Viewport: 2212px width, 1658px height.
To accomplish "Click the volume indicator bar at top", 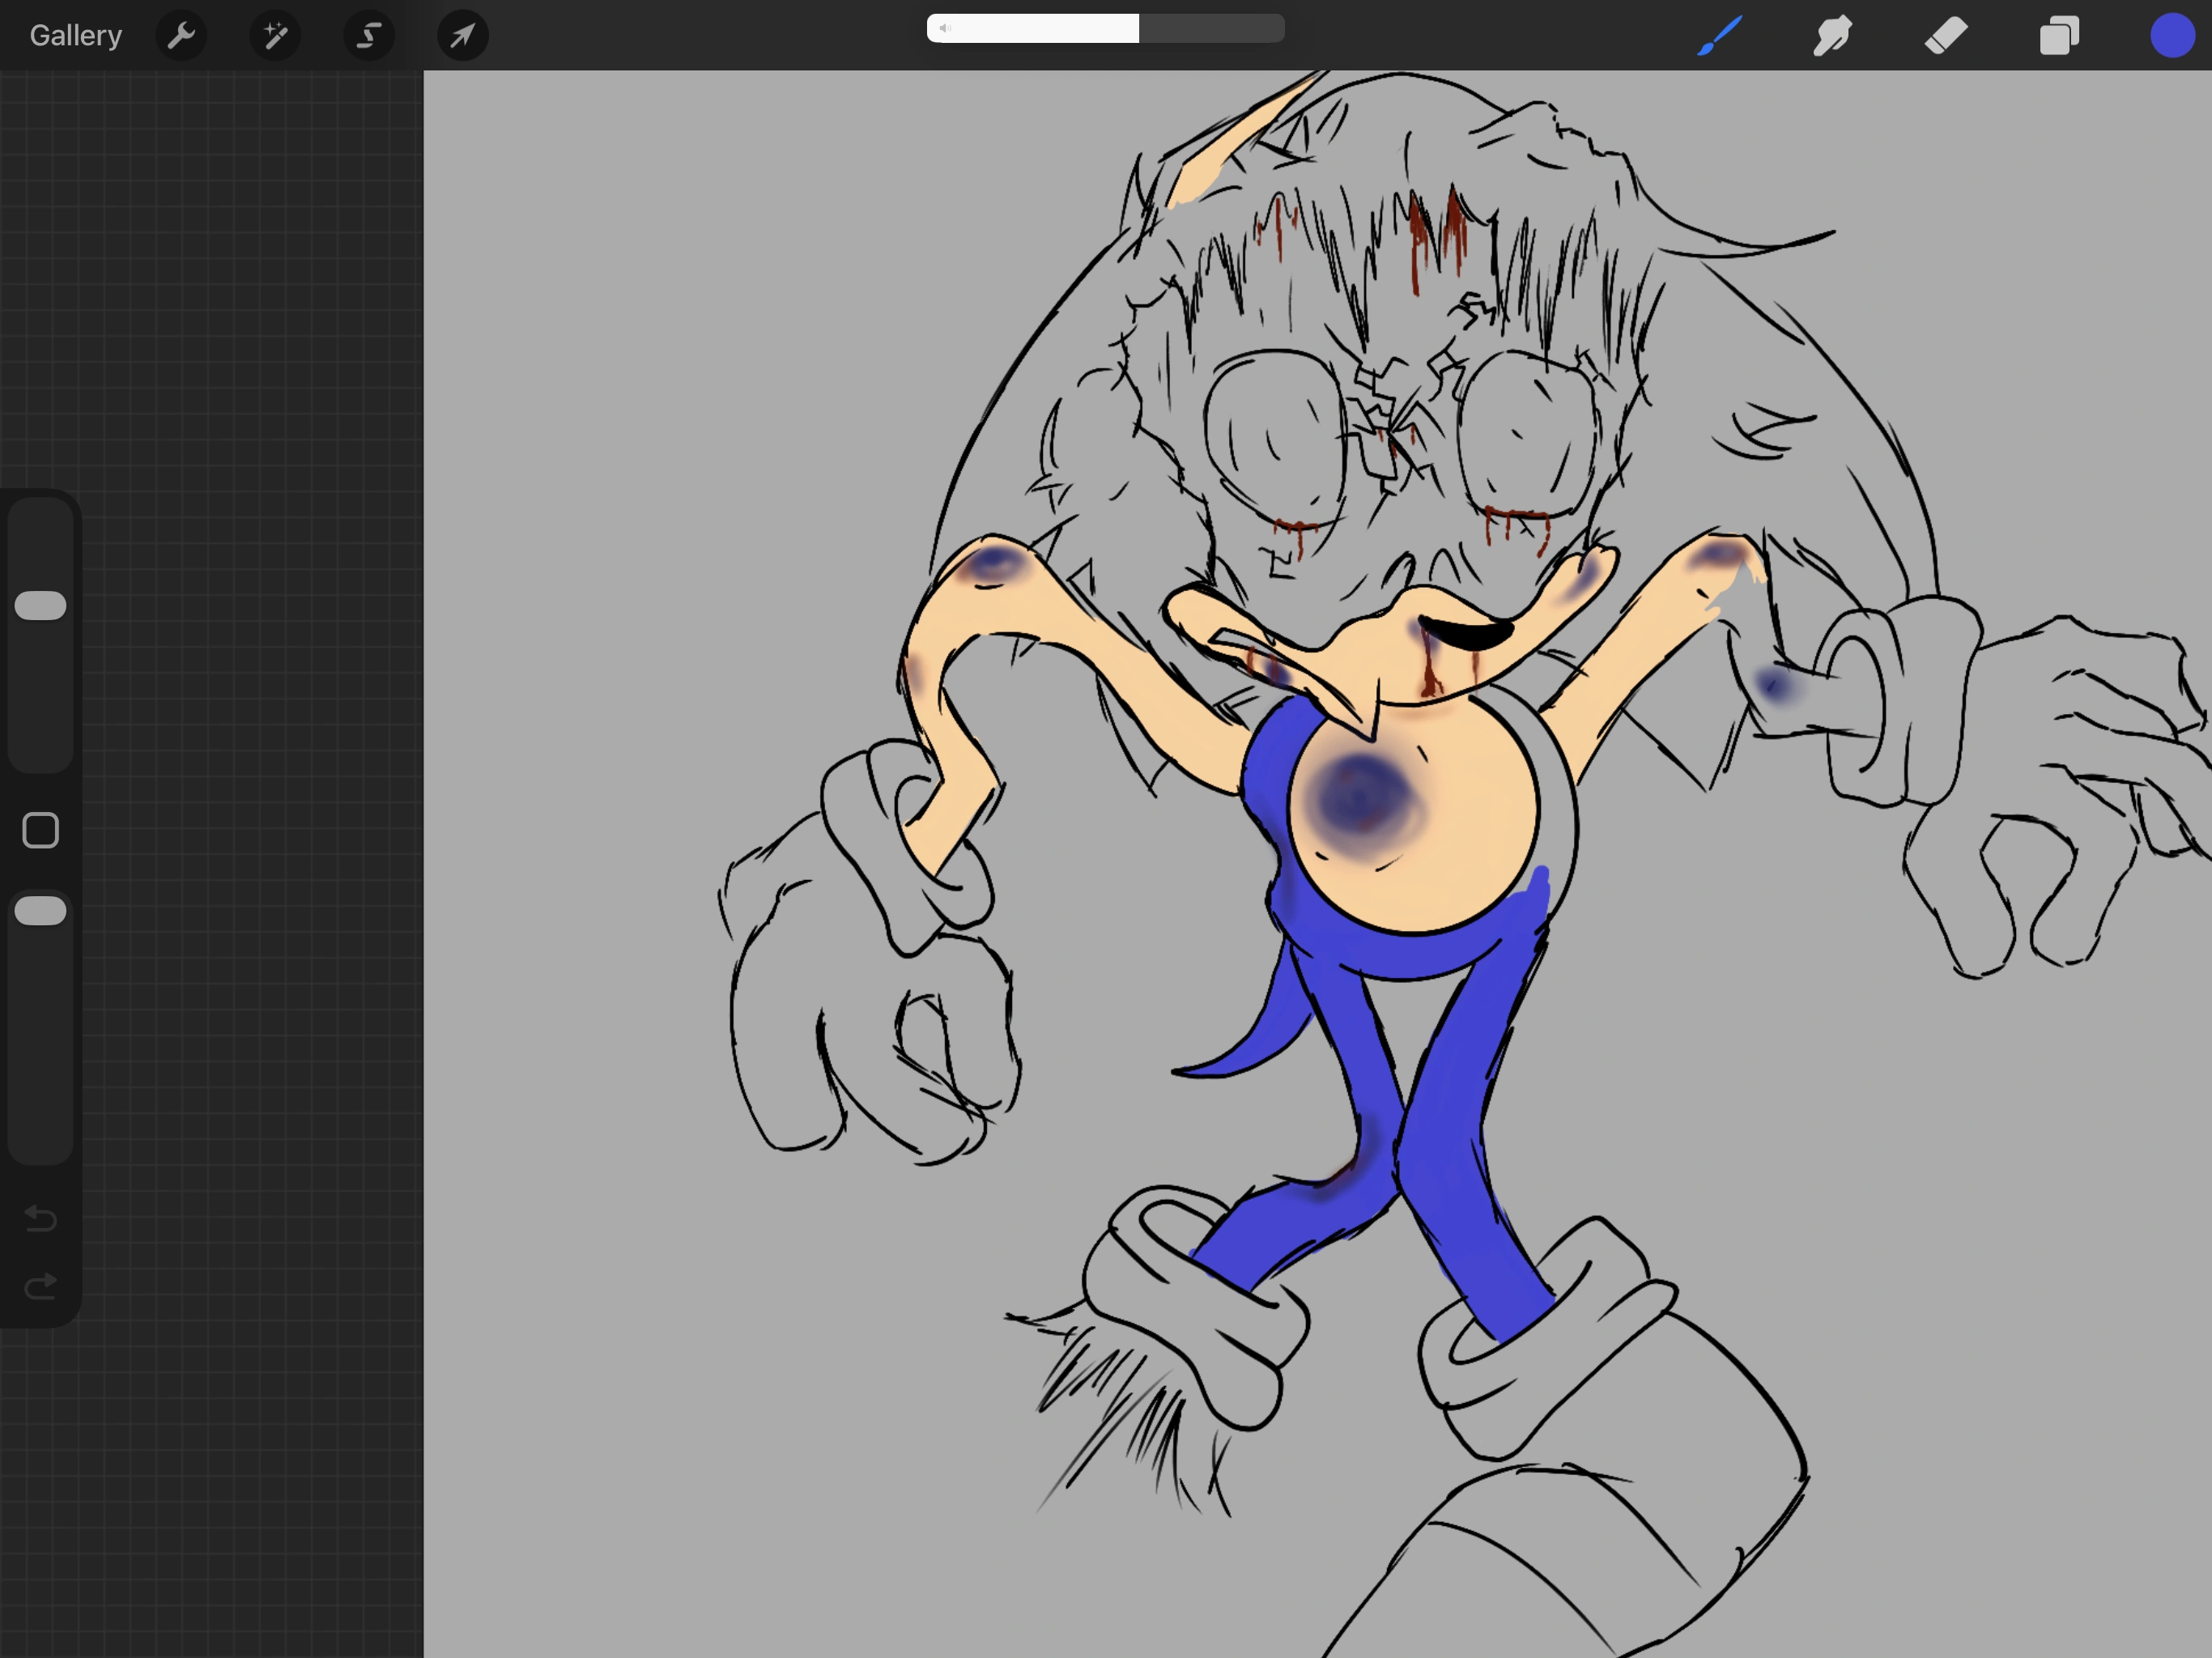I will click(1105, 28).
